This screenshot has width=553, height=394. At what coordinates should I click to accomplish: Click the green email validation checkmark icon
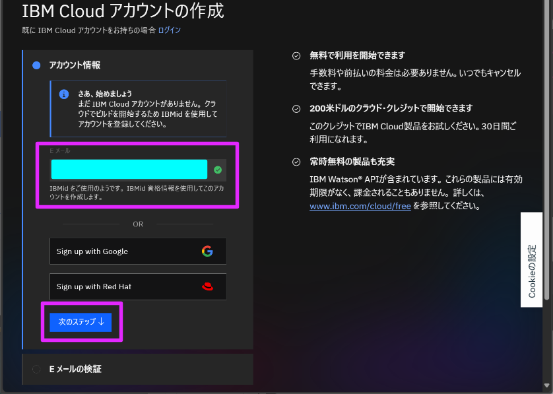218,170
